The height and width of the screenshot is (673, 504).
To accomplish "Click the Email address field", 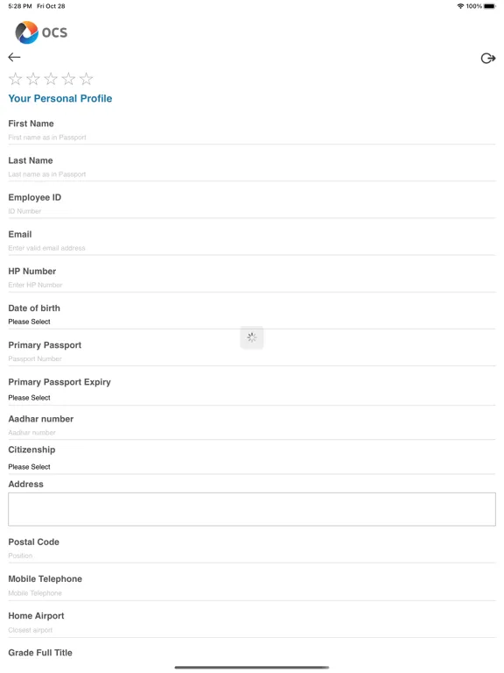I will [252, 248].
